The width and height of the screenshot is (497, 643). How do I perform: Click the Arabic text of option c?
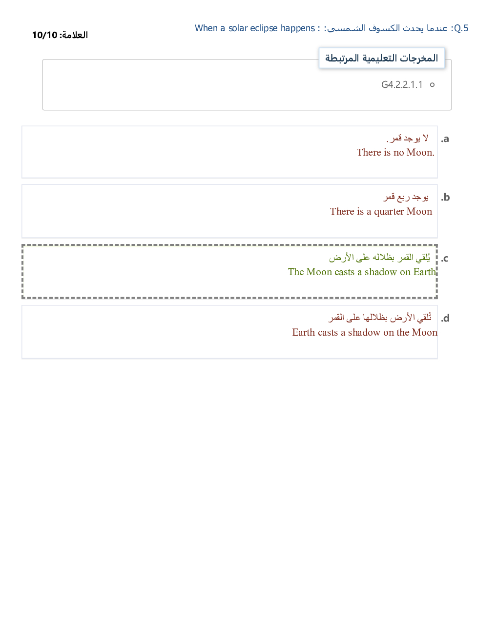(x=379, y=257)
